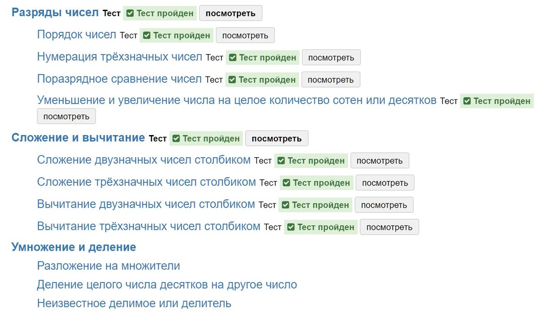Click the Тест пройден badge near Сложение трёхзначных чисел
Viewport: 555px width, 314px height.
[x=316, y=183]
